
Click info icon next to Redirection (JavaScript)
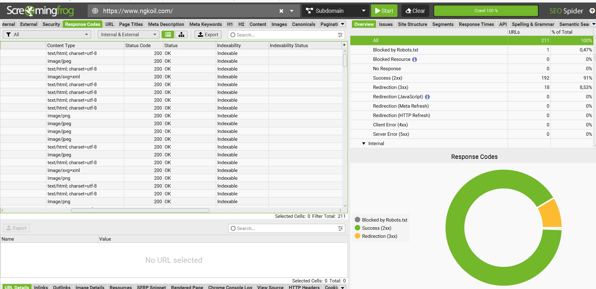click(427, 97)
